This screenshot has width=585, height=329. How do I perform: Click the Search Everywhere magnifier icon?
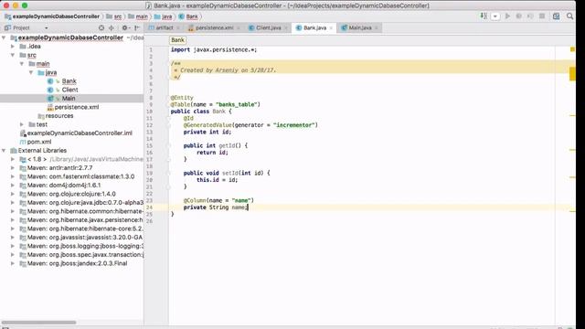(570, 16)
